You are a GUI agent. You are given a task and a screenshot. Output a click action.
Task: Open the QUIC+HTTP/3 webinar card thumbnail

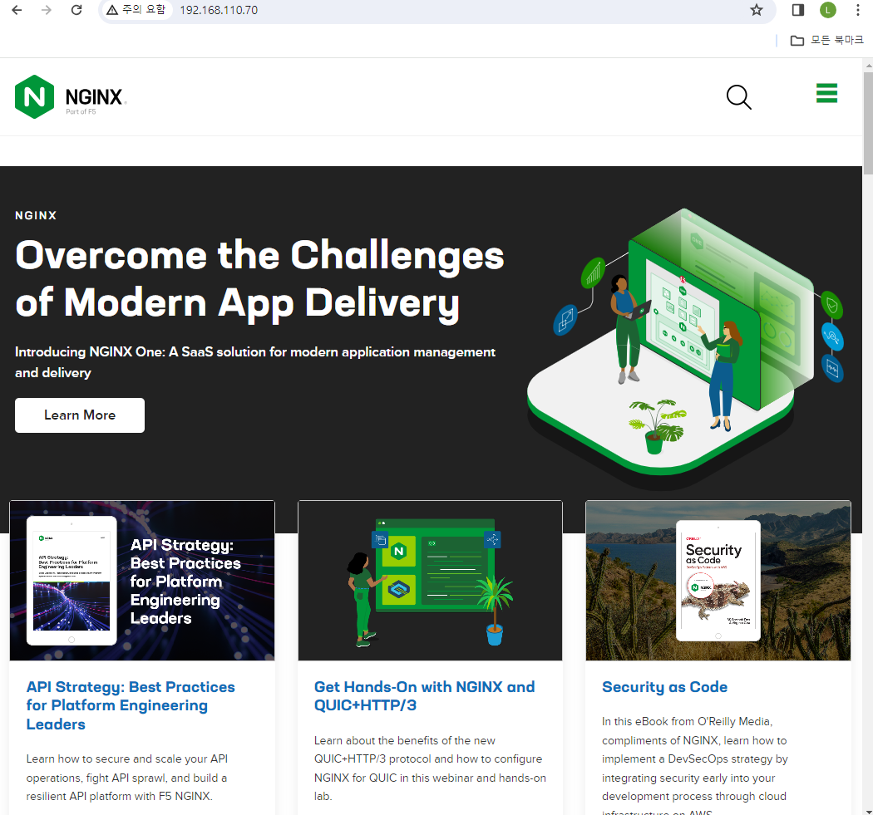(430, 580)
